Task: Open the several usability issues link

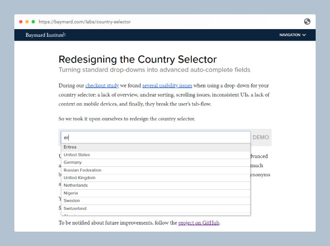Action: tap(167, 86)
